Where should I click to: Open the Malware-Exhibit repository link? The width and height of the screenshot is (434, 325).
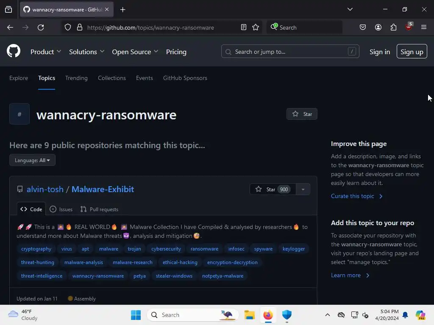coord(103,189)
